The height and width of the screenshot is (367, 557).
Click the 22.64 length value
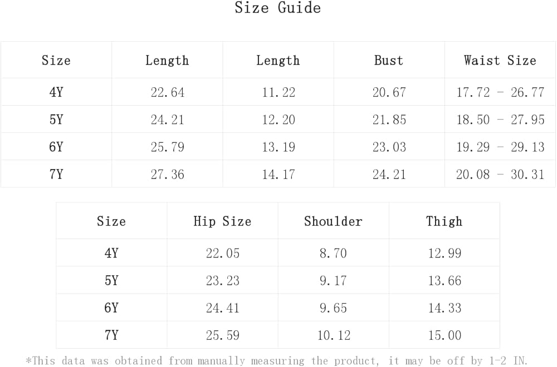pyautogui.click(x=167, y=92)
